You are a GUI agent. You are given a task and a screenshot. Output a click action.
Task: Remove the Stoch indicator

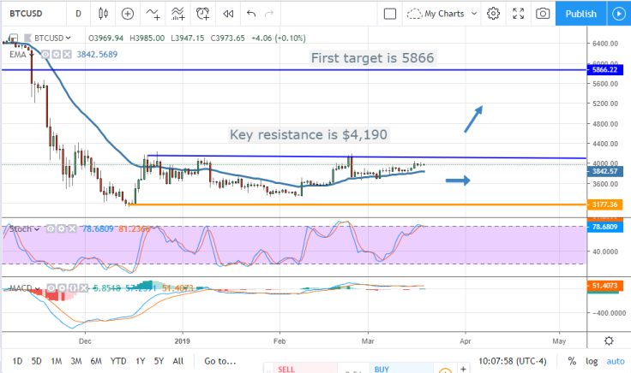72,229
